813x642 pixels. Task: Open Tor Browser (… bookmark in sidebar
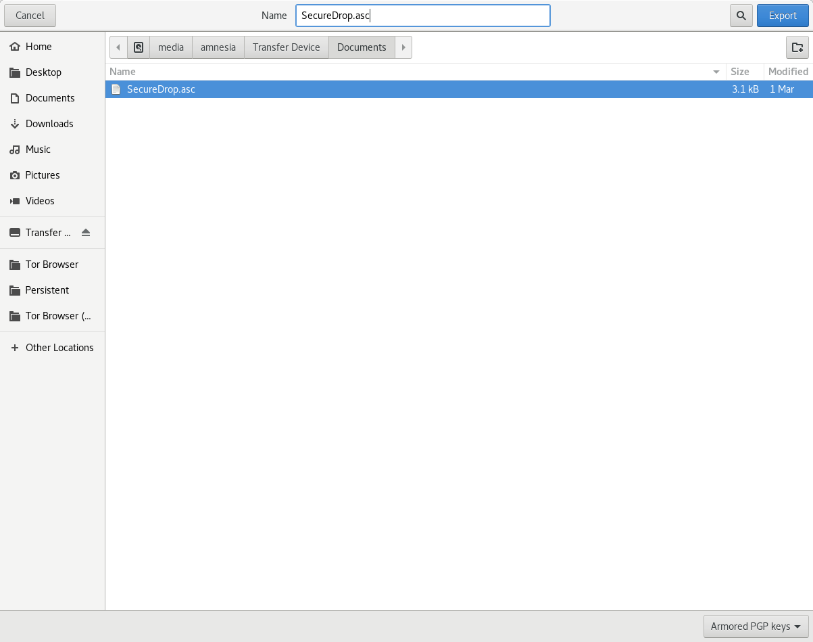tap(52, 316)
